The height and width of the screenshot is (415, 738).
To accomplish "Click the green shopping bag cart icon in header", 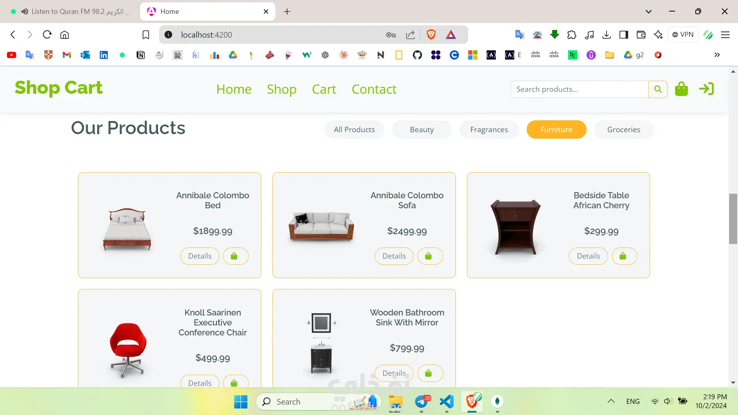I will (x=681, y=89).
